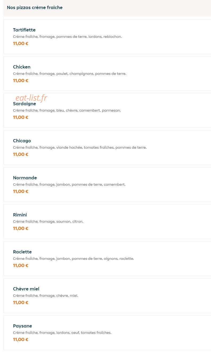The image size is (211, 352).
Task: Choose the Sardaigne pizza entry
Action: [107, 111]
